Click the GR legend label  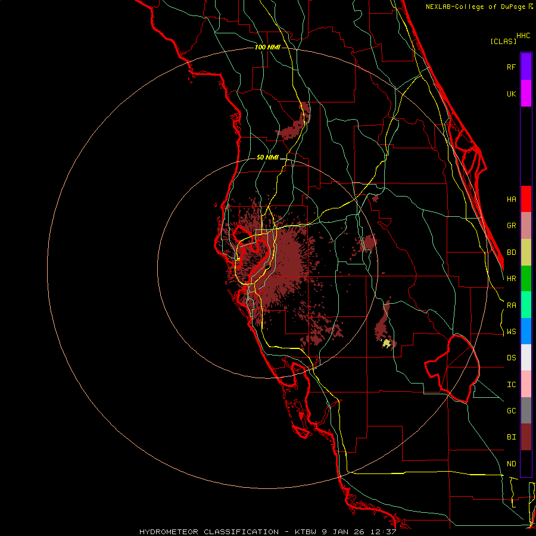click(511, 226)
